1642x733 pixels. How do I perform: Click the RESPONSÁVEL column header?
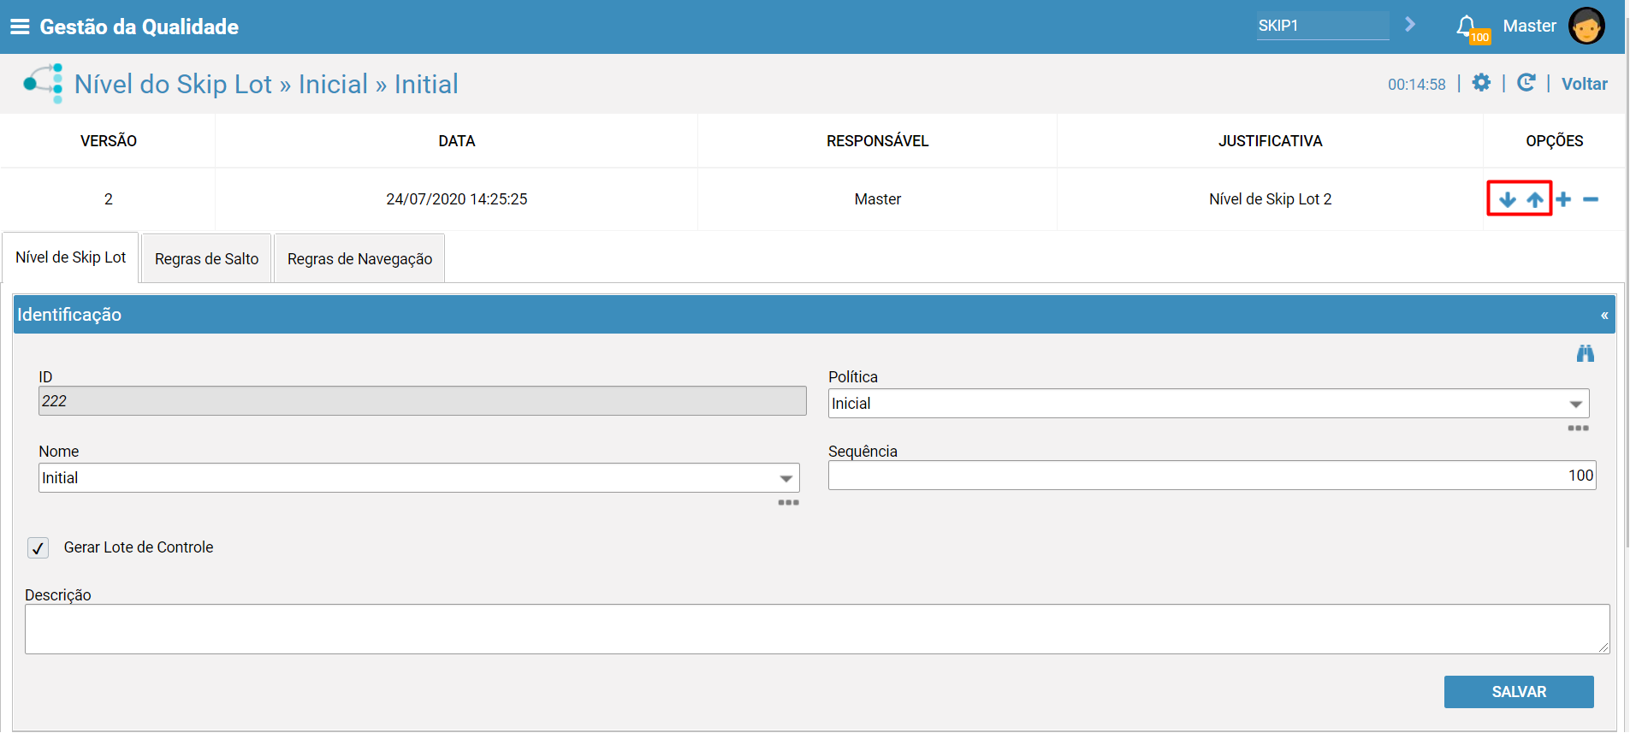(877, 141)
